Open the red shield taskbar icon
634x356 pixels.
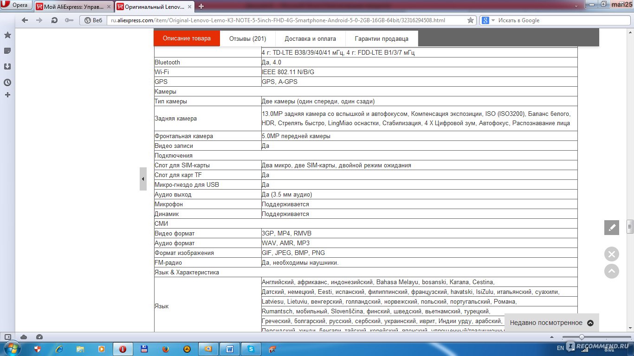tap(39, 349)
